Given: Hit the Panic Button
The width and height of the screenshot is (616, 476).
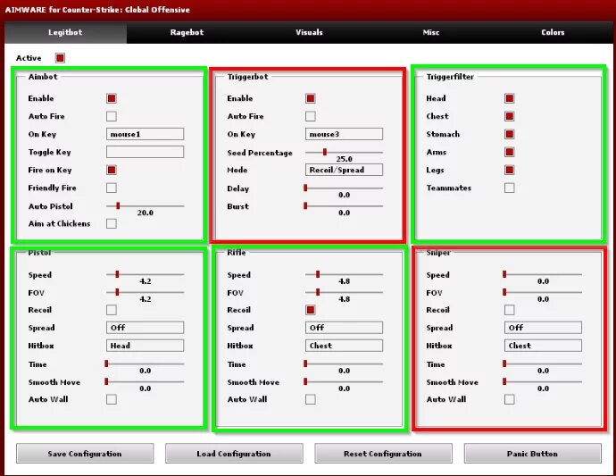Looking at the screenshot, I should point(532,454).
